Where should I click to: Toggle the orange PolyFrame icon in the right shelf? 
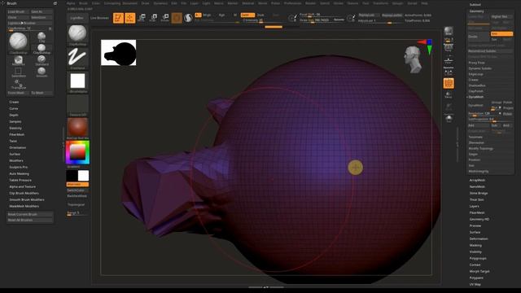449,83
